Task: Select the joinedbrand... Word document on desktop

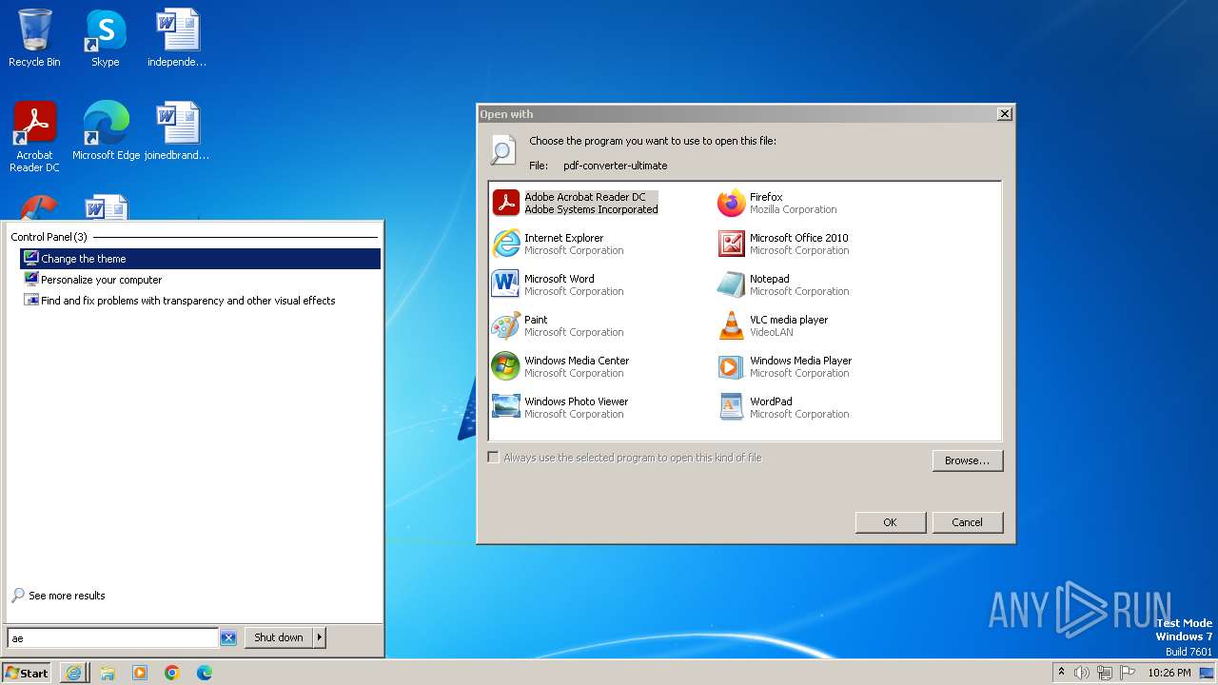Action: 177,130
